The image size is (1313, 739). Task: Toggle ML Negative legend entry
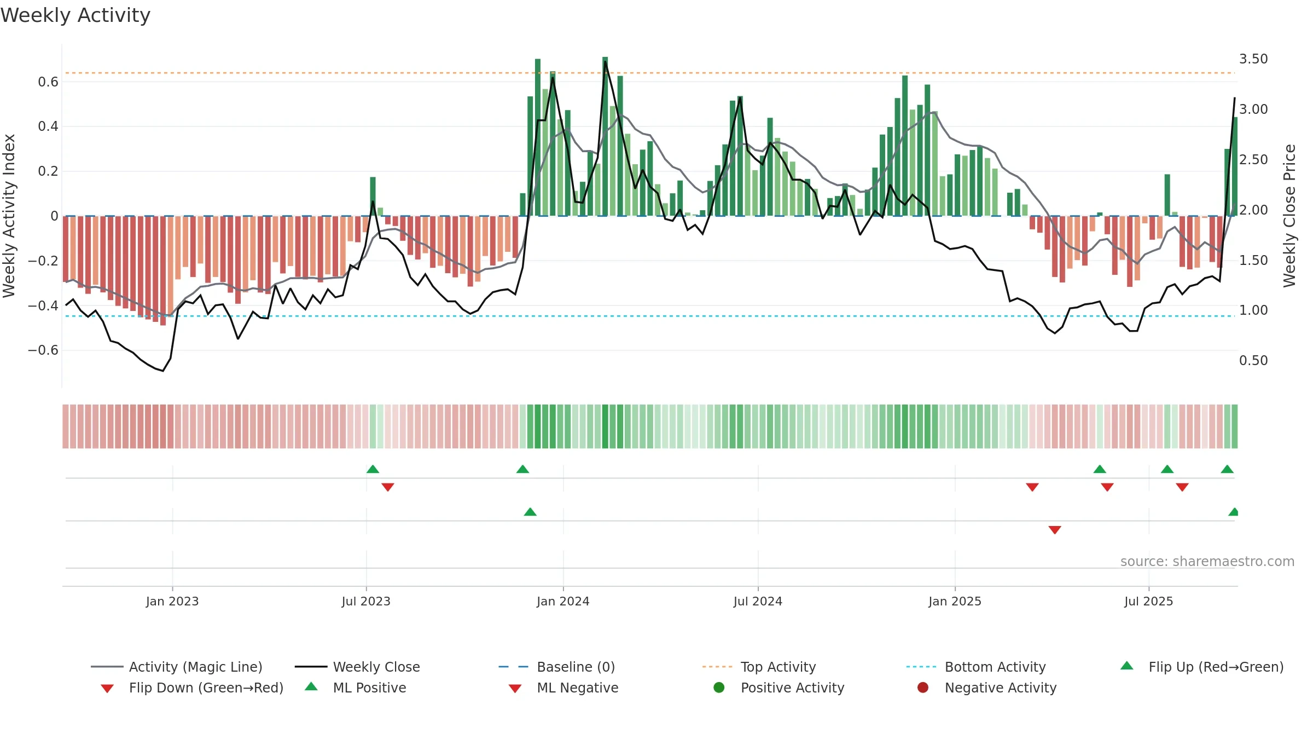point(563,688)
